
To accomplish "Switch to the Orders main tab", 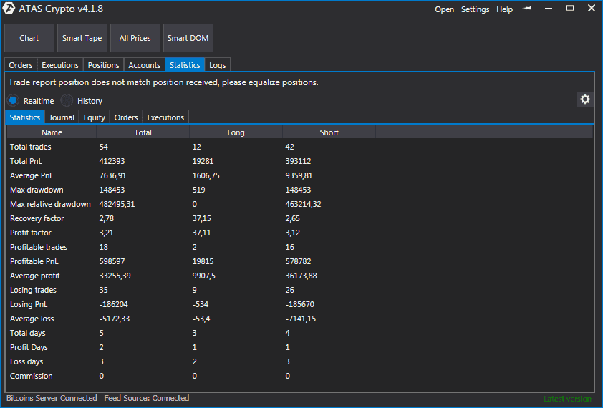I will click(x=21, y=65).
